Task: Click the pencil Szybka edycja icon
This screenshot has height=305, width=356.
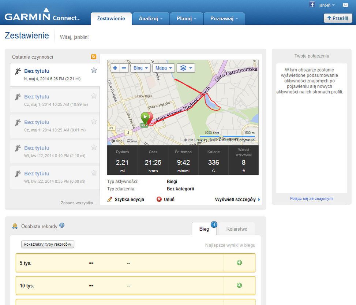Action: tap(110, 199)
